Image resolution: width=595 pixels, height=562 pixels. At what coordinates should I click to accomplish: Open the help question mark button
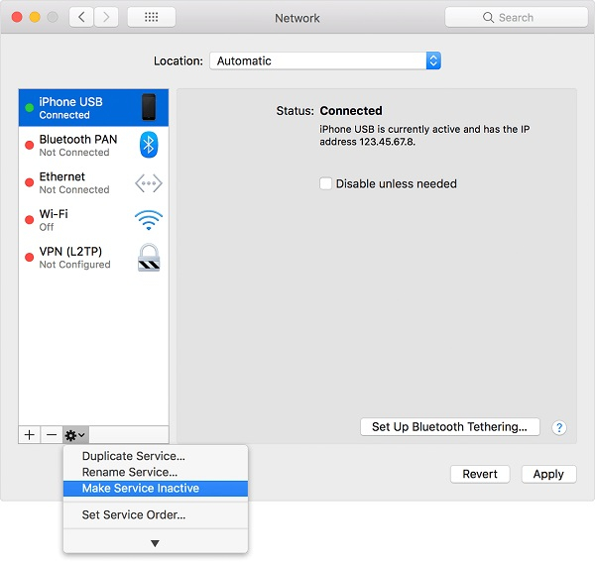559,428
